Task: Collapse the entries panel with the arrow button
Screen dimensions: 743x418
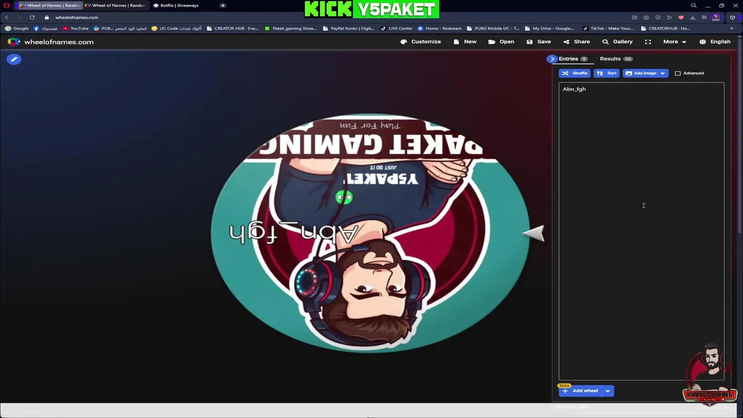Action: pyautogui.click(x=552, y=59)
